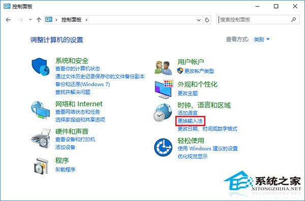
Task: Open 查找并解决问题 link
Action: [x=73, y=92]
